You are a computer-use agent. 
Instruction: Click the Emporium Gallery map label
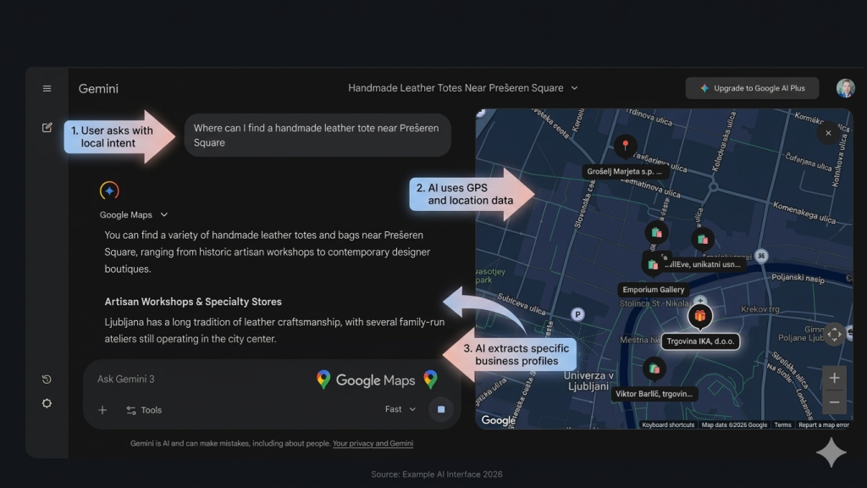click(x=653, y=290)
